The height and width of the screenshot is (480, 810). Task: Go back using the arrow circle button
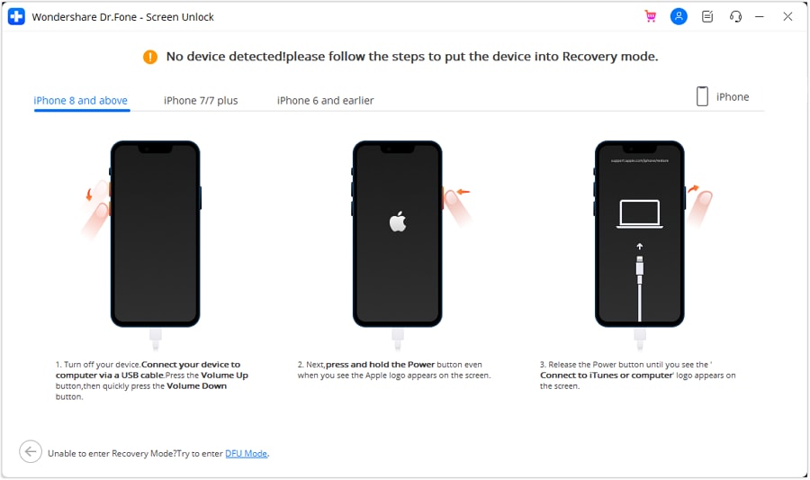[31, 451]
